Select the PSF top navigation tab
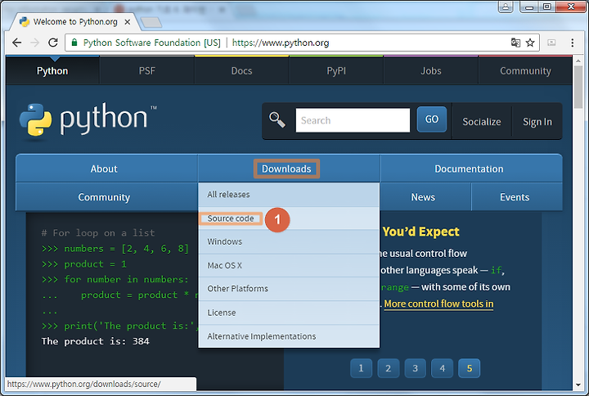The image size is (589, 396). coord(147,70)
